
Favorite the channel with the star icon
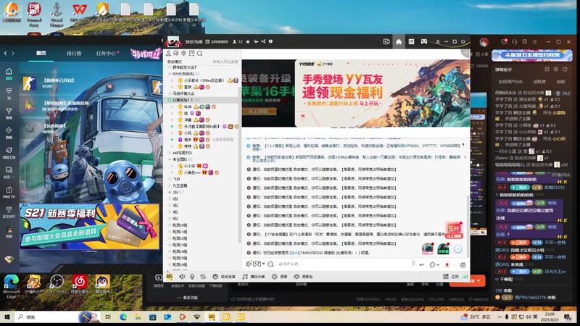[248, 42]
